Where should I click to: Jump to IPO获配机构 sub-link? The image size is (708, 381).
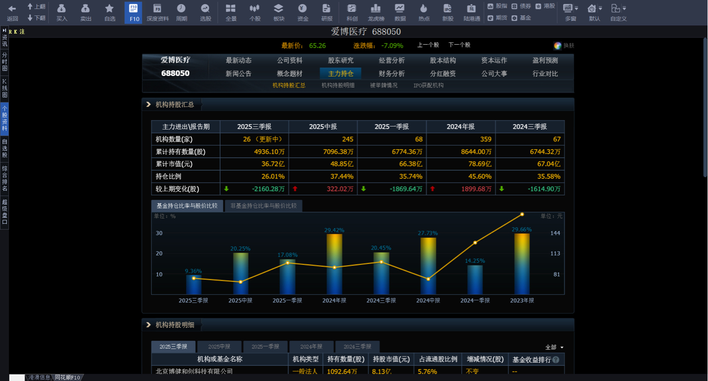click(429, 85)
